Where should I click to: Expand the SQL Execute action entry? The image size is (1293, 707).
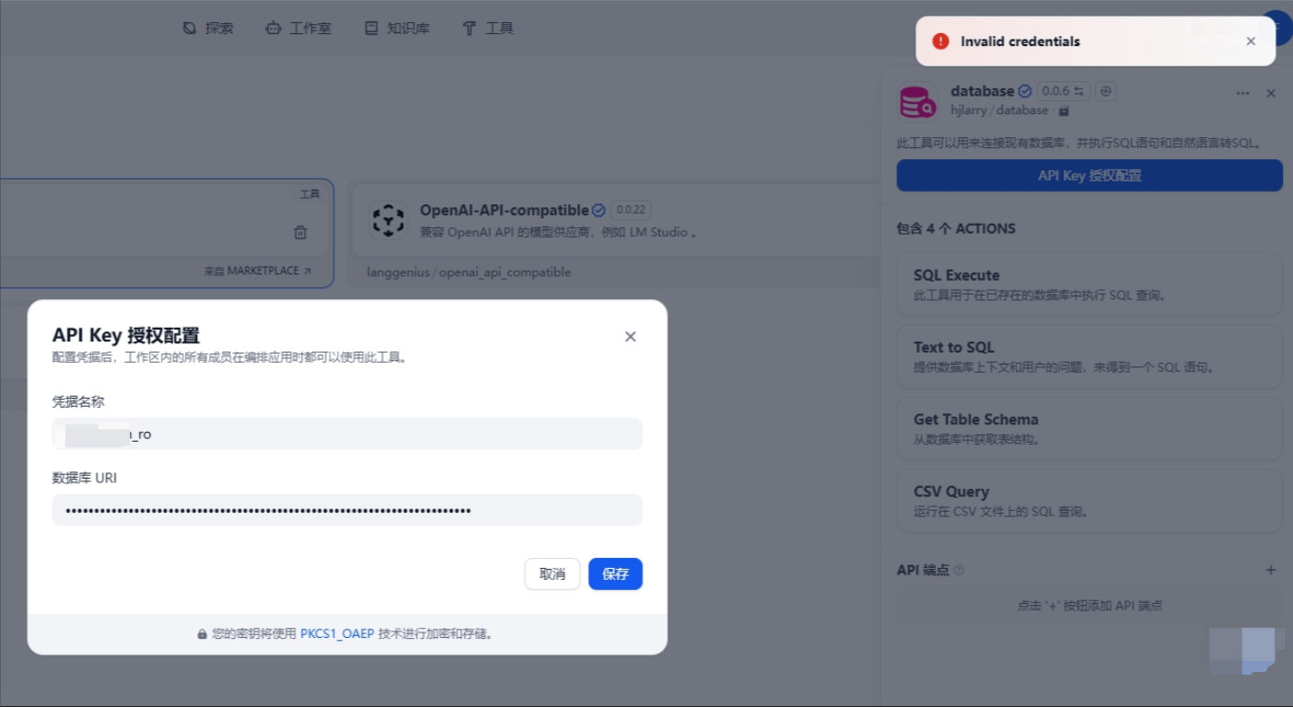point(1089,284)
